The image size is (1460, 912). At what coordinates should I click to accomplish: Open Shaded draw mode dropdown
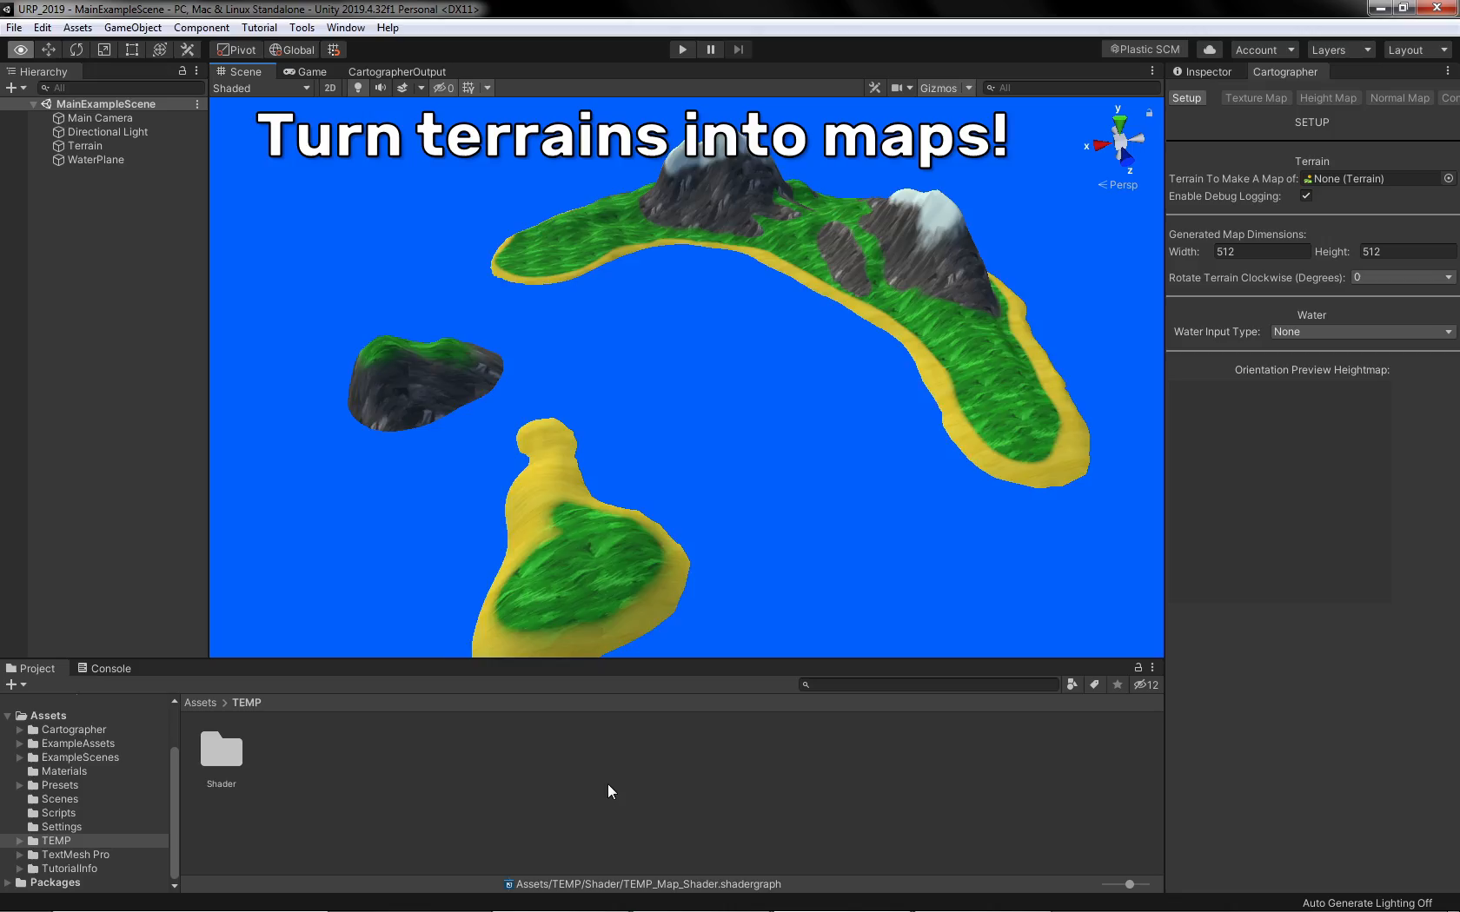pos(262,88)
